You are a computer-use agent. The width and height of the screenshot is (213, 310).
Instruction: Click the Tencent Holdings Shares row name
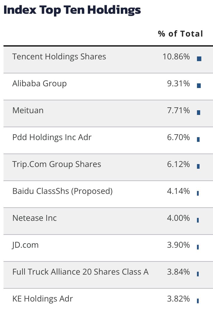[59, 57]
